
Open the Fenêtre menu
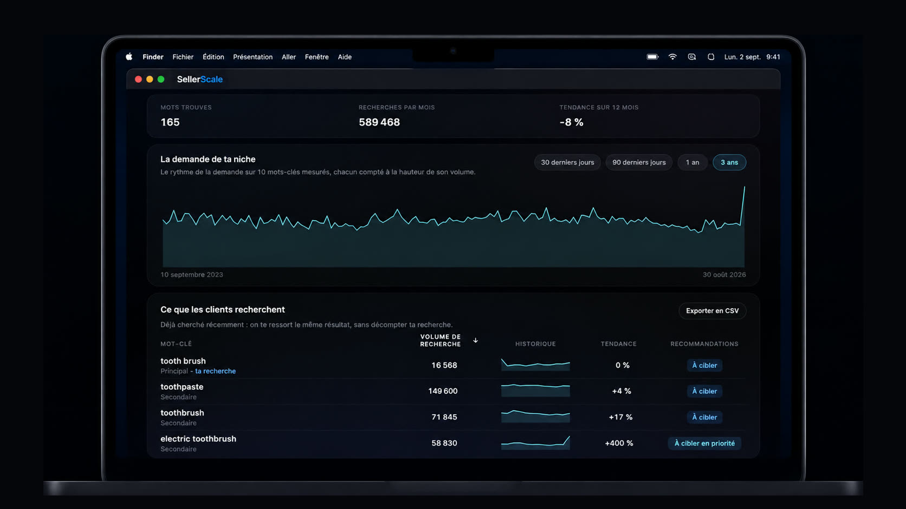click(317, 57)
